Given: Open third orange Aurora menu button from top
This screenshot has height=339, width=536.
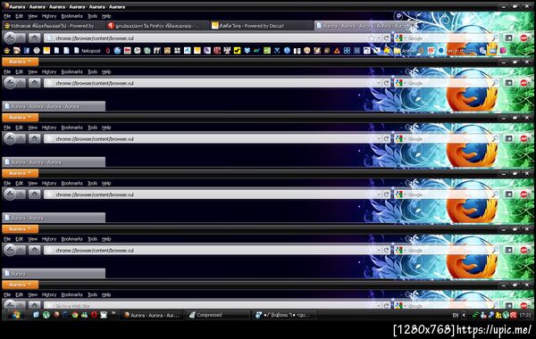Looking at the screenshot, I should click(x=21, y=173).
